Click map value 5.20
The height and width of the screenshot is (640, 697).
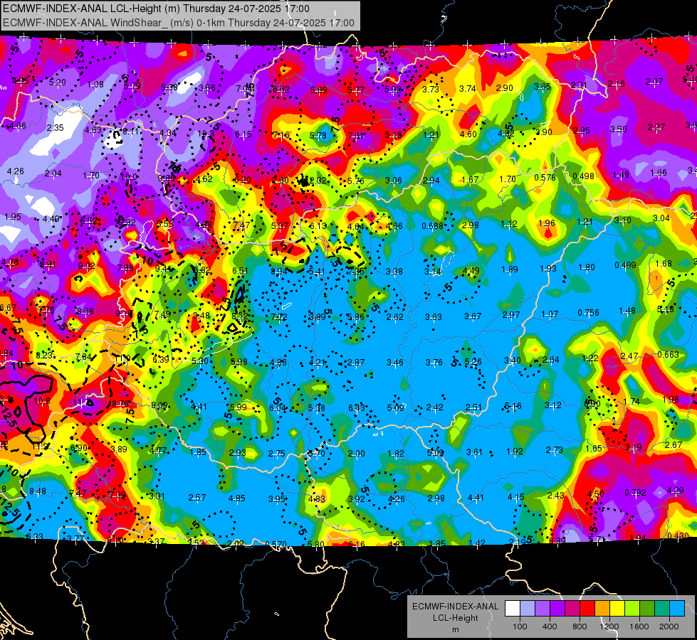[58, 82]
